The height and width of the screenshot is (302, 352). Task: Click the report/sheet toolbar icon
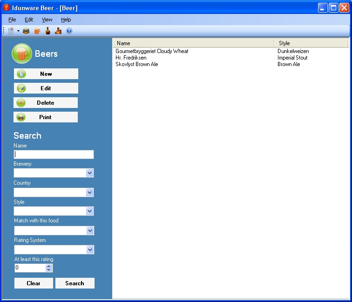tap(11, 31)
